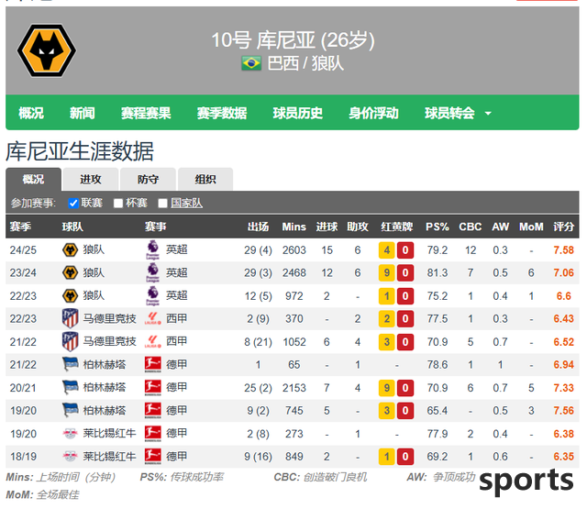
Task: Open the 新闻 navigation item
Action: pos(82,113)
